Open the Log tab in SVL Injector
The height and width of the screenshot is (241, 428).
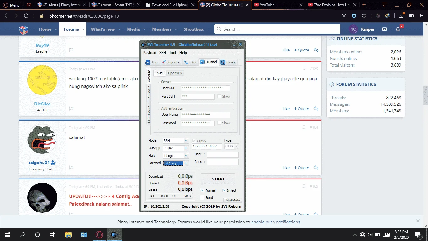pyautogui.click(x=151, y=62)
